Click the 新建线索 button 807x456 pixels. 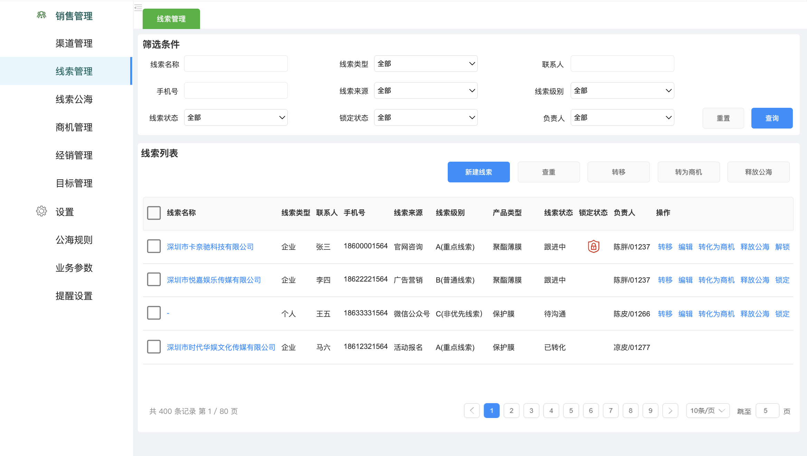click(479, 172)
